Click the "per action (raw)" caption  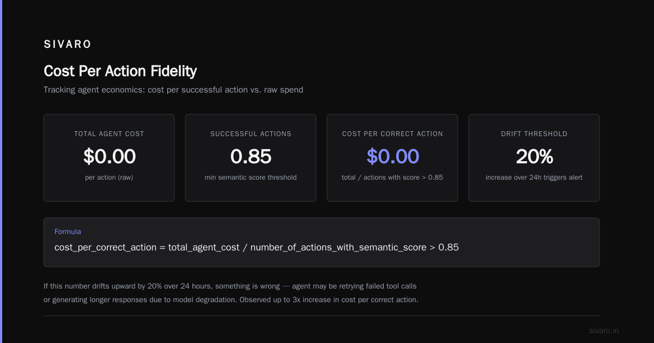[109, 177]
